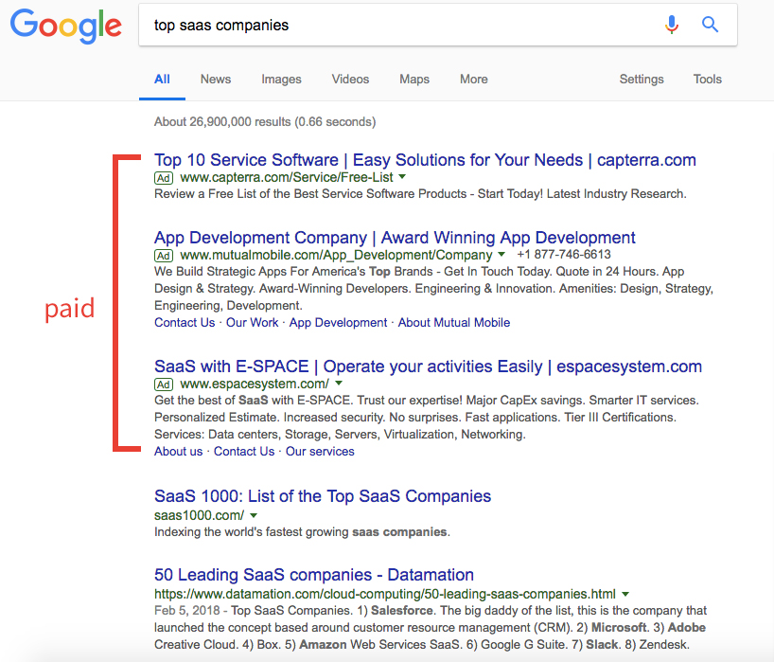
Task: Click the www.mutualmobile.com/App_Development/Company URL text
Action: tap(336, 255)
